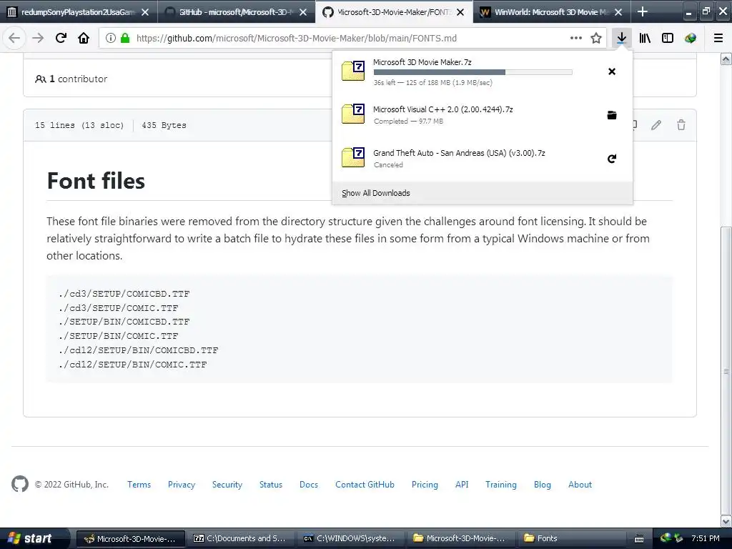
Task: Open a new browser tab
Action: (643, 11)
